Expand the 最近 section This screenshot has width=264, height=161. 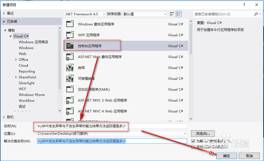pyautogui.click(x=4, y=13)
